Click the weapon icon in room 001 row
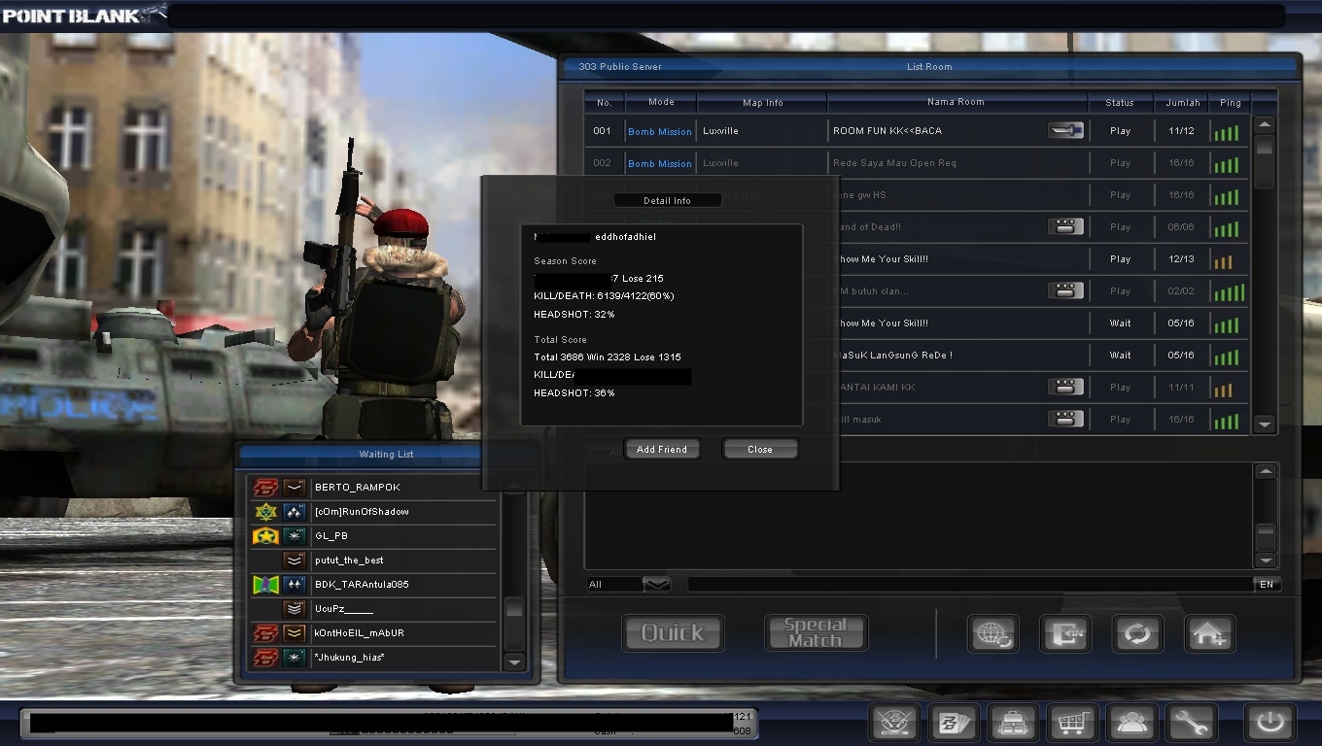 tap(1065, 130)
